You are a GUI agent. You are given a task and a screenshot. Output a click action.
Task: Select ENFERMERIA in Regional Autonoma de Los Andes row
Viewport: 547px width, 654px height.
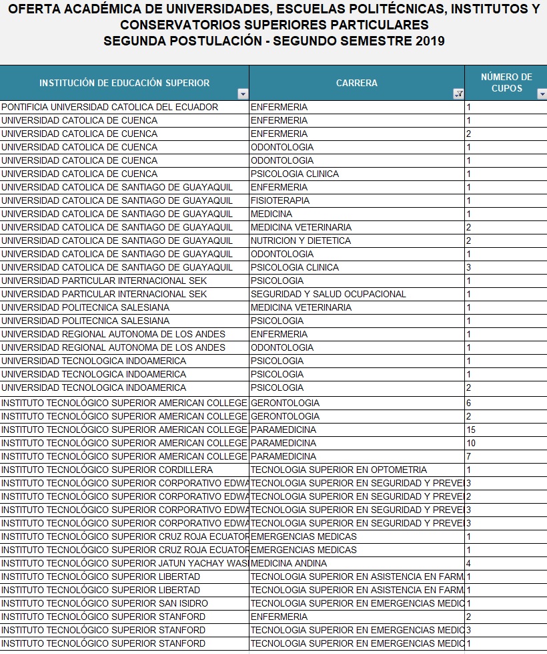(x=357, y=334)
